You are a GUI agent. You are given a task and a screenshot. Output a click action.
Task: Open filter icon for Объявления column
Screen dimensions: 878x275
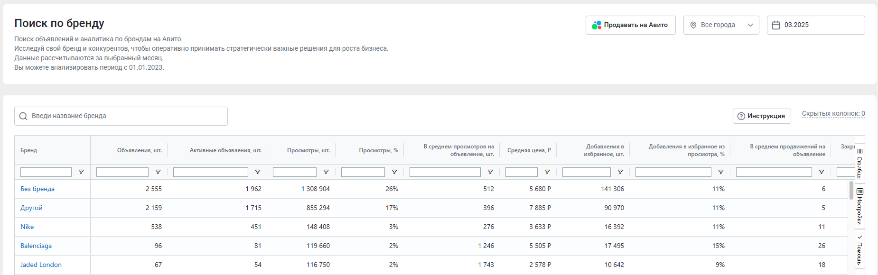[158, 172]
